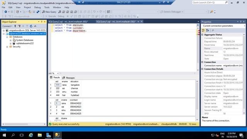Expand the migrationdbvm server node
The image size is (247, 139).
4,31
